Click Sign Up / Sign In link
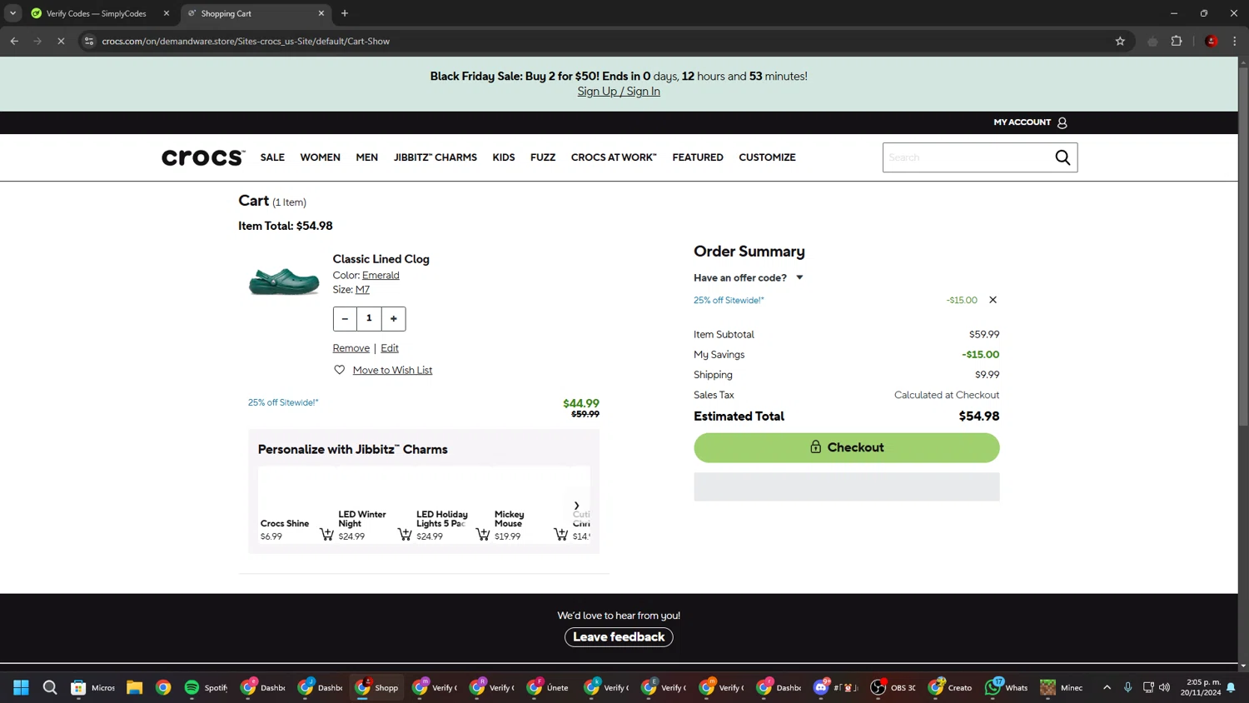Image resolution: width=1249 pixels, height=703 pixels. (619, 92)
